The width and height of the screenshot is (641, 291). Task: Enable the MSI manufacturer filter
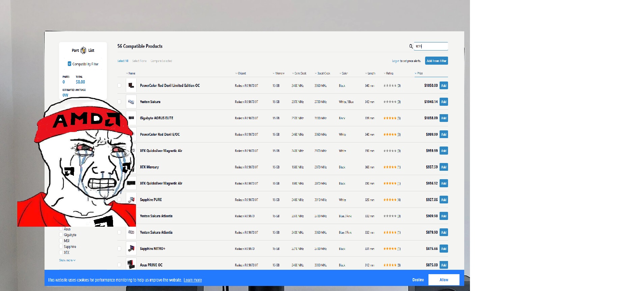pyautogui.click(x=61, y=241)
